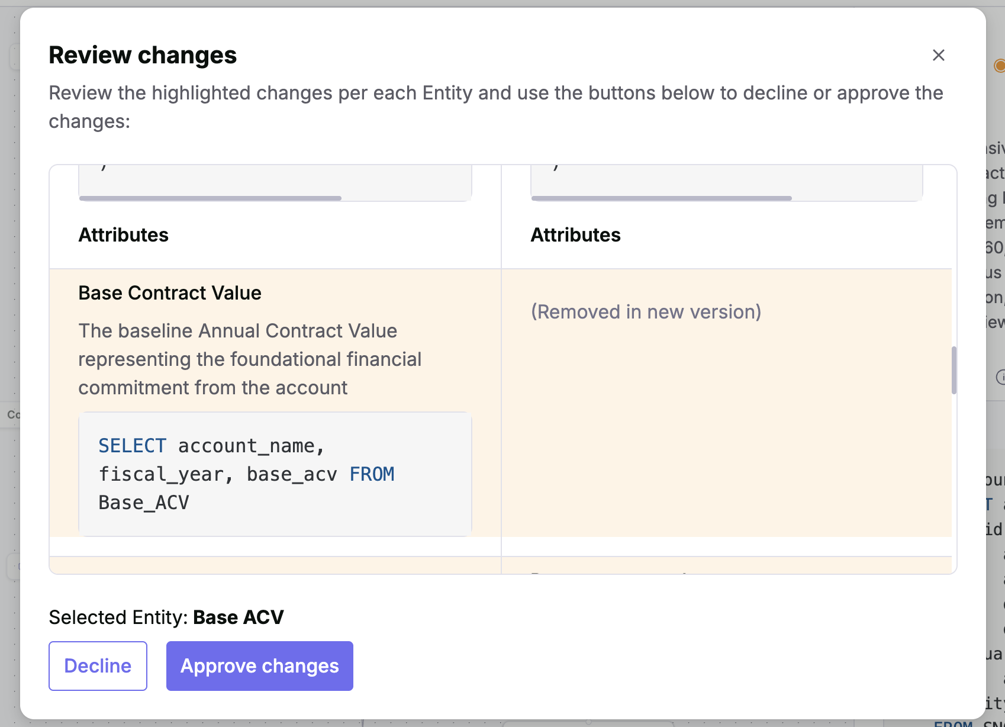Click the Base Contract Value attribute title
This screenshot has width=1005, height=727.
click(170, 293)
